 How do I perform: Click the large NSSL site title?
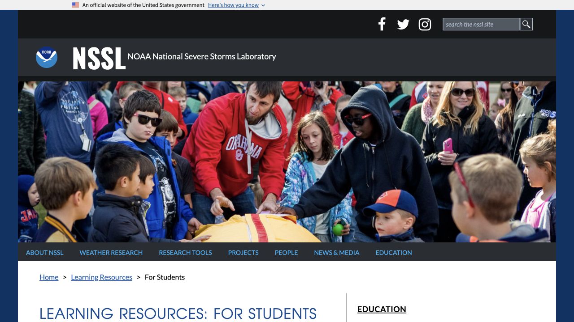(99, 58)
